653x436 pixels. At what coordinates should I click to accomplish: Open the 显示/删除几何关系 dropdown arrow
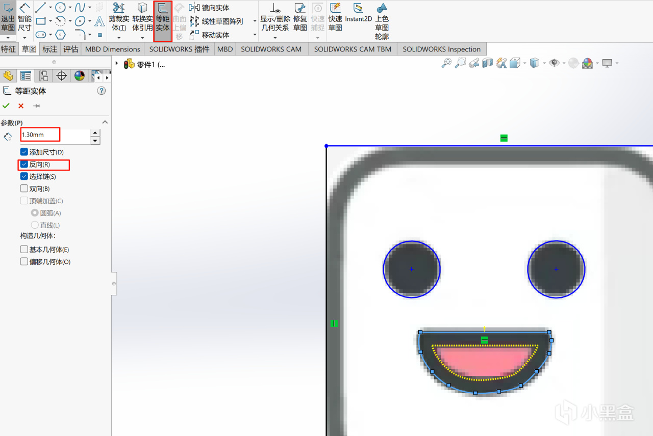pyautogui.click(x=274, y=38)
